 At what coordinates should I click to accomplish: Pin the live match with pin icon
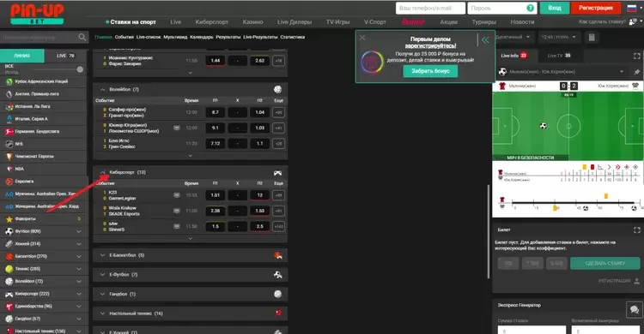click(636, 72)
